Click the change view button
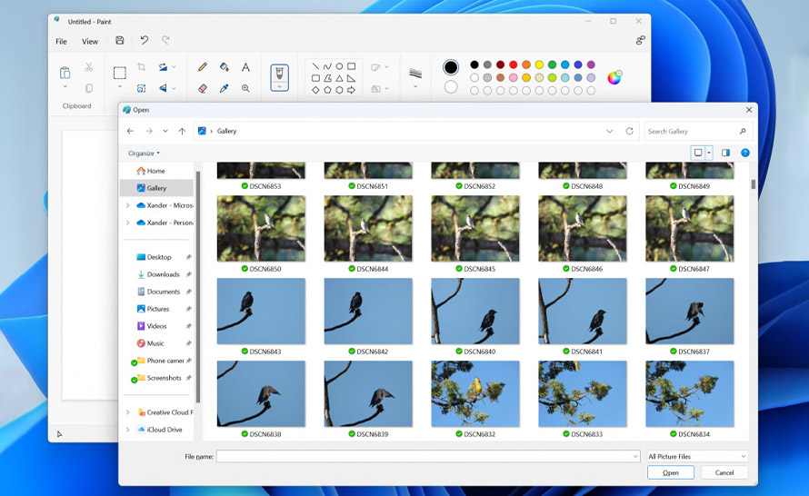Viewport: 809px width, 496px height. [x=698, y=153]
